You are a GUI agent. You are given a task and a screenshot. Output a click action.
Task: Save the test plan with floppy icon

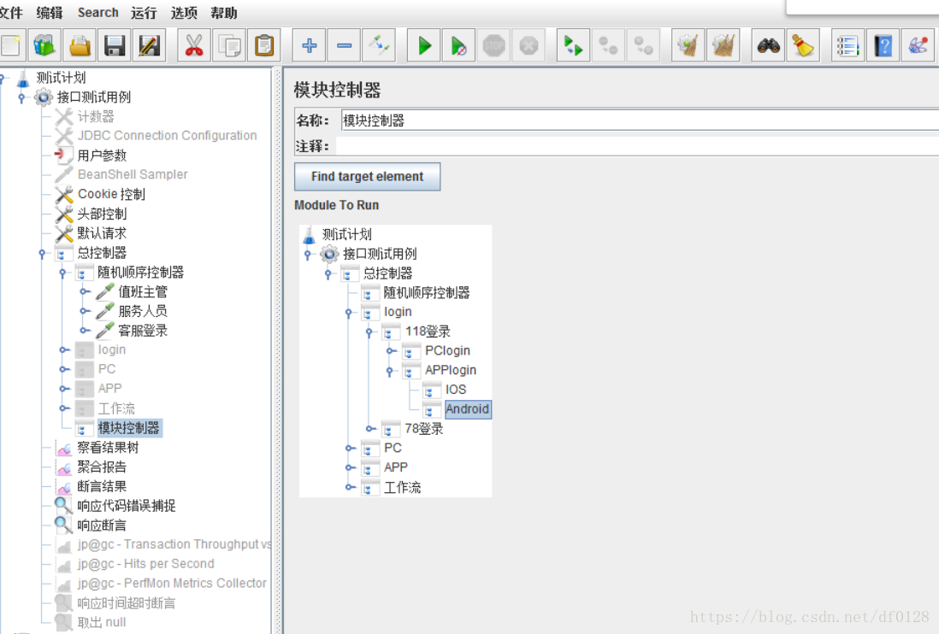click(x=115, y=45)
